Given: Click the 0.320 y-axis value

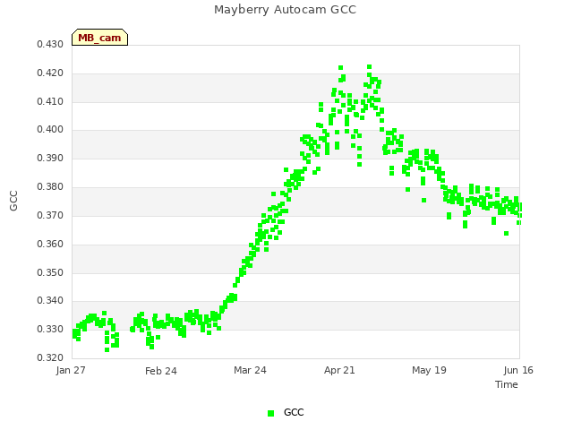Looking at the screenshot, I should point(50,357).
